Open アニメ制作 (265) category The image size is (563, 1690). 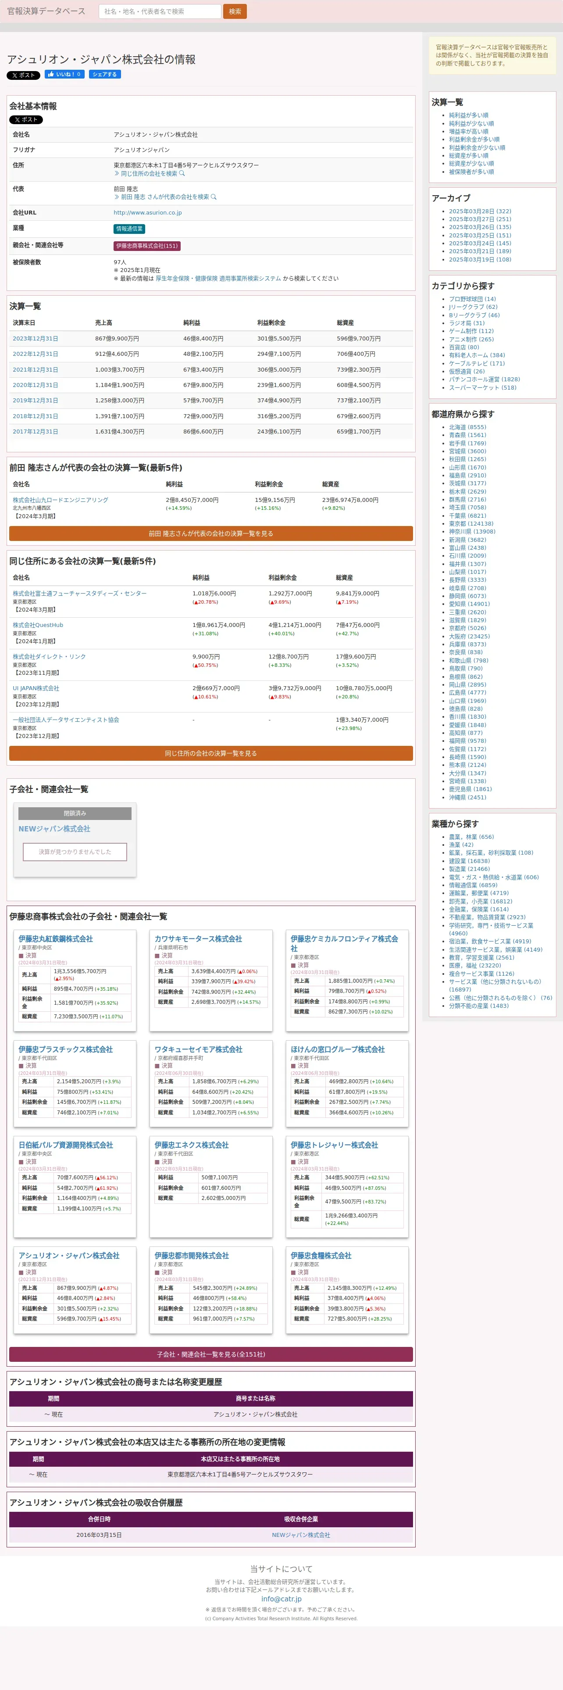(x=471, y=339)
